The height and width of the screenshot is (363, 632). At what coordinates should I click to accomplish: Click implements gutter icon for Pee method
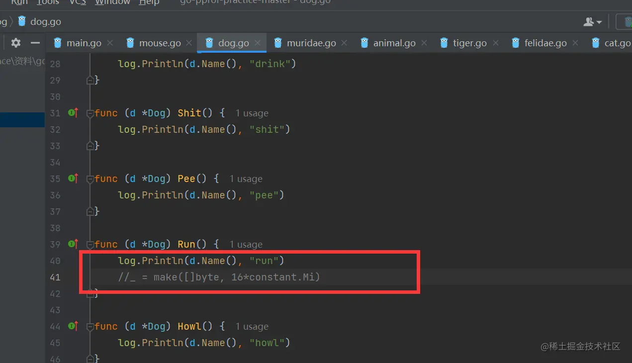pyautogui.click(x=73, y=179)
